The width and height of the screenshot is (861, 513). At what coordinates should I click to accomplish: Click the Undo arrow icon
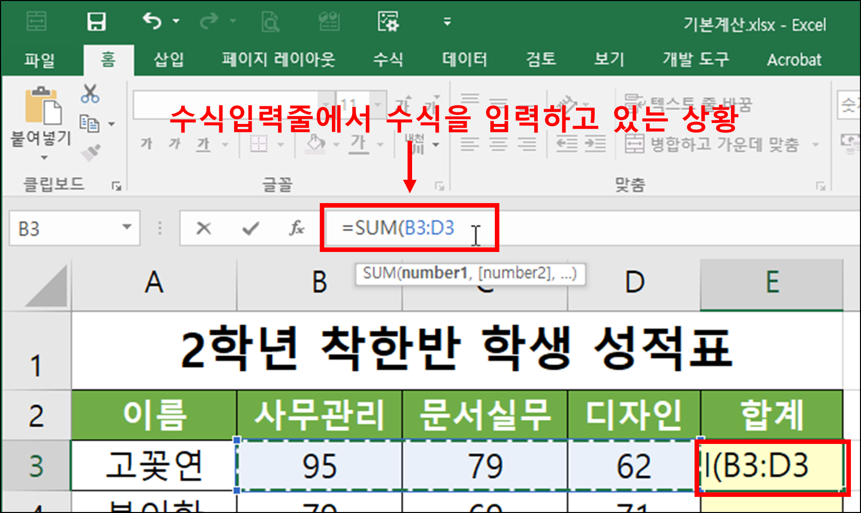152,21
